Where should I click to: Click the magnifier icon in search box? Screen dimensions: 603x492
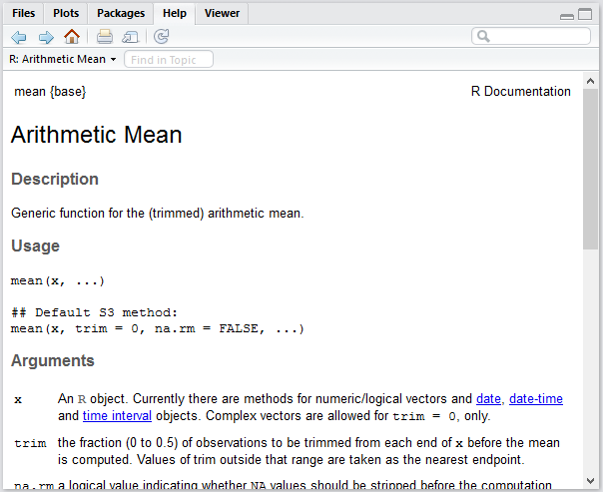483,37
